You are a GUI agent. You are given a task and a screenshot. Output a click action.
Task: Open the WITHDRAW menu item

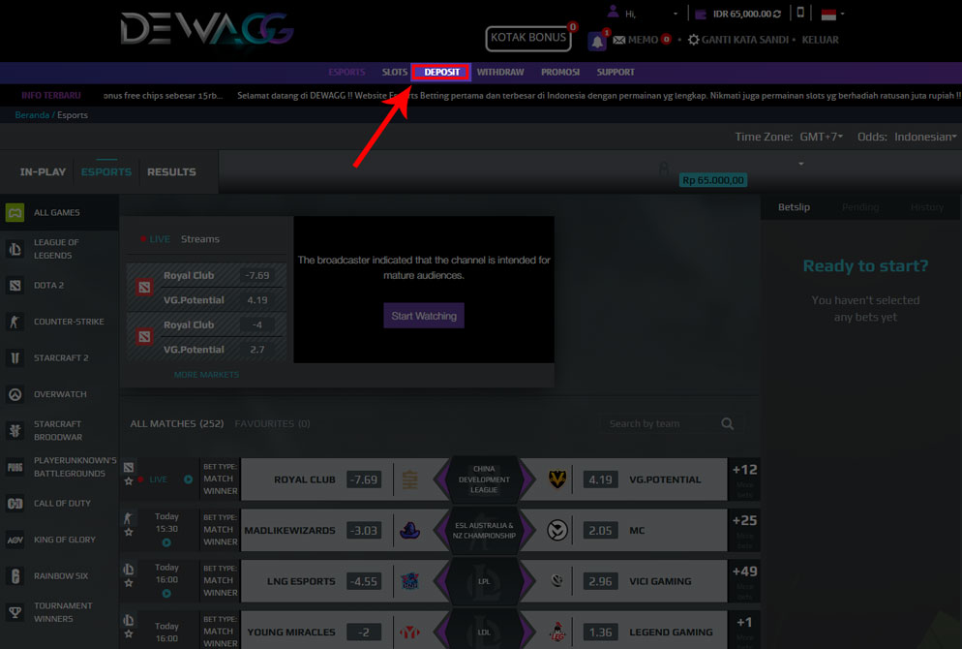500,72
